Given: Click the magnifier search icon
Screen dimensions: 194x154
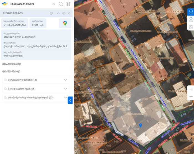Looking at the screenshot, I should tap(61, 4).
